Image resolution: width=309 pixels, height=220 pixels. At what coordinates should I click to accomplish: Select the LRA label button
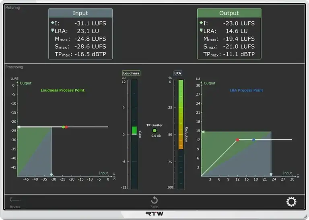point(177,73)
